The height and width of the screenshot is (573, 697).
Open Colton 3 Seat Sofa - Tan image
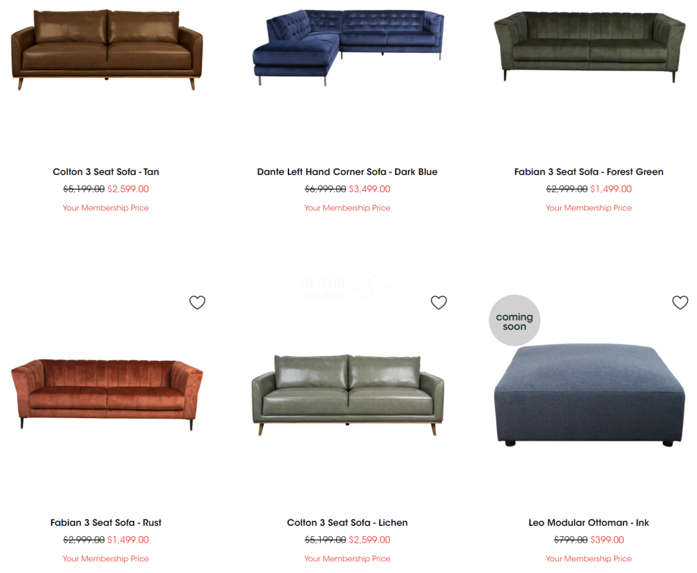106,49
